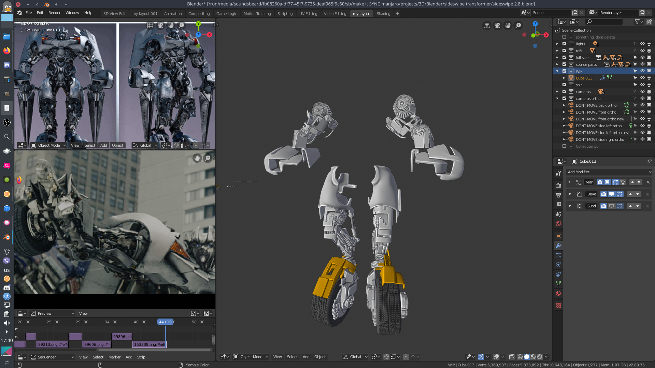Open the Object properties tab

pos(558,236)
